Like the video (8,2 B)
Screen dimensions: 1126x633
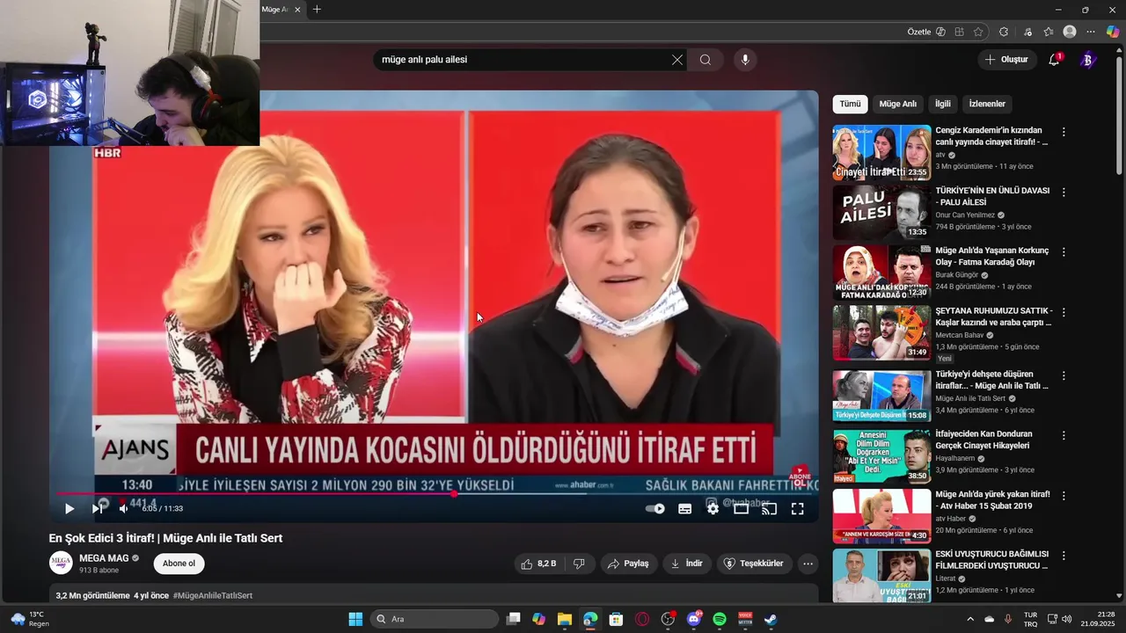(538, 564)
